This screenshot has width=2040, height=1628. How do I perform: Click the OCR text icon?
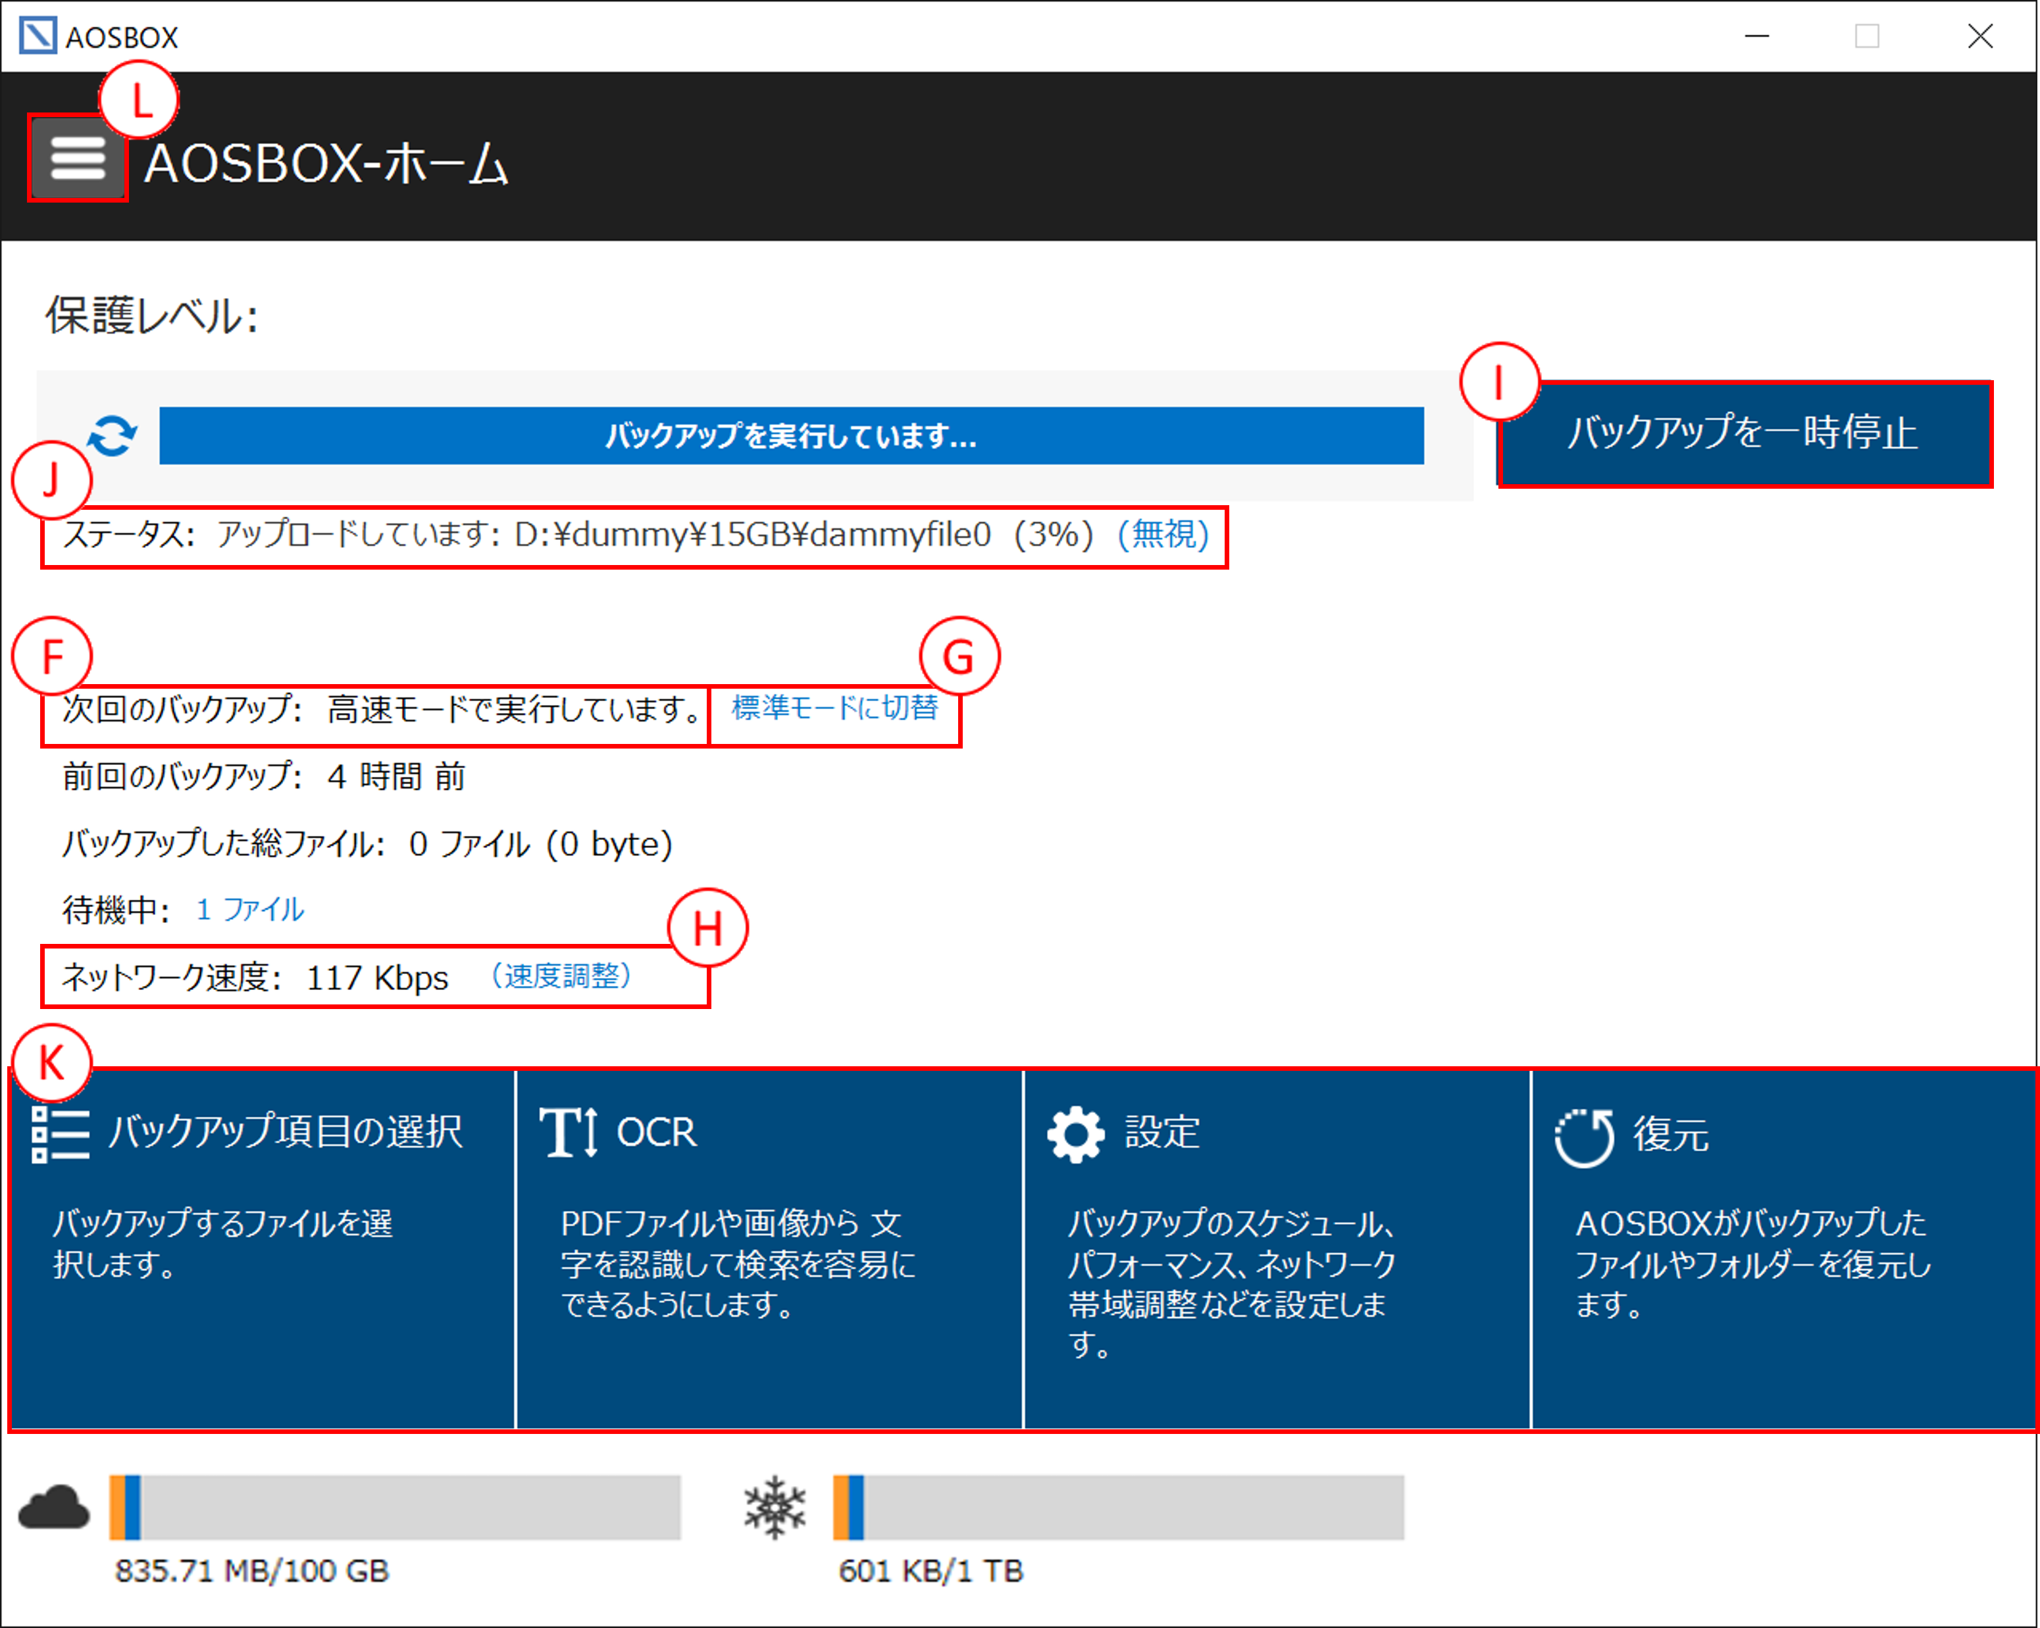[569, 1133]
